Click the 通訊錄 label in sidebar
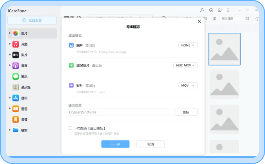 click(x=26, y=87)
